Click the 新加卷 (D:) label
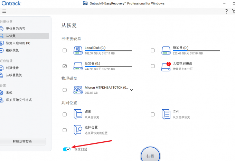235x161 pixels. point(181,48)
